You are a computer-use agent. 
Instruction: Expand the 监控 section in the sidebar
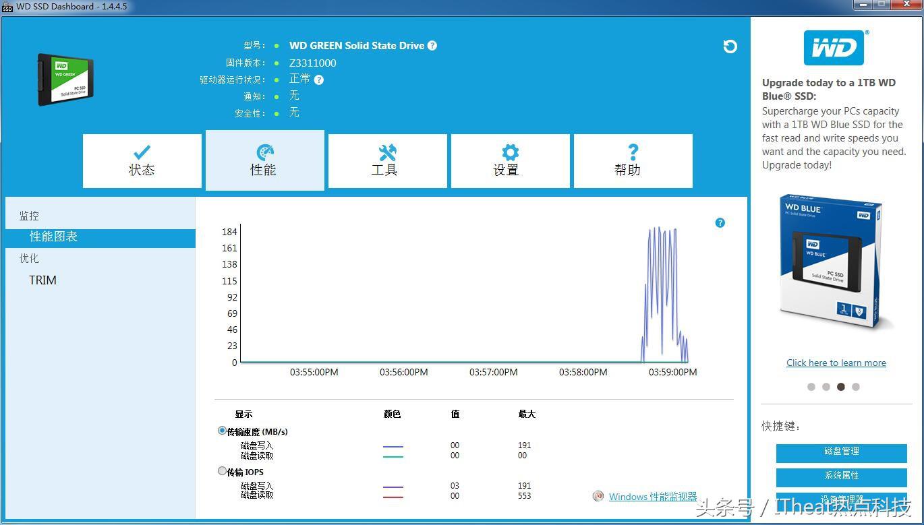point(29,215)
